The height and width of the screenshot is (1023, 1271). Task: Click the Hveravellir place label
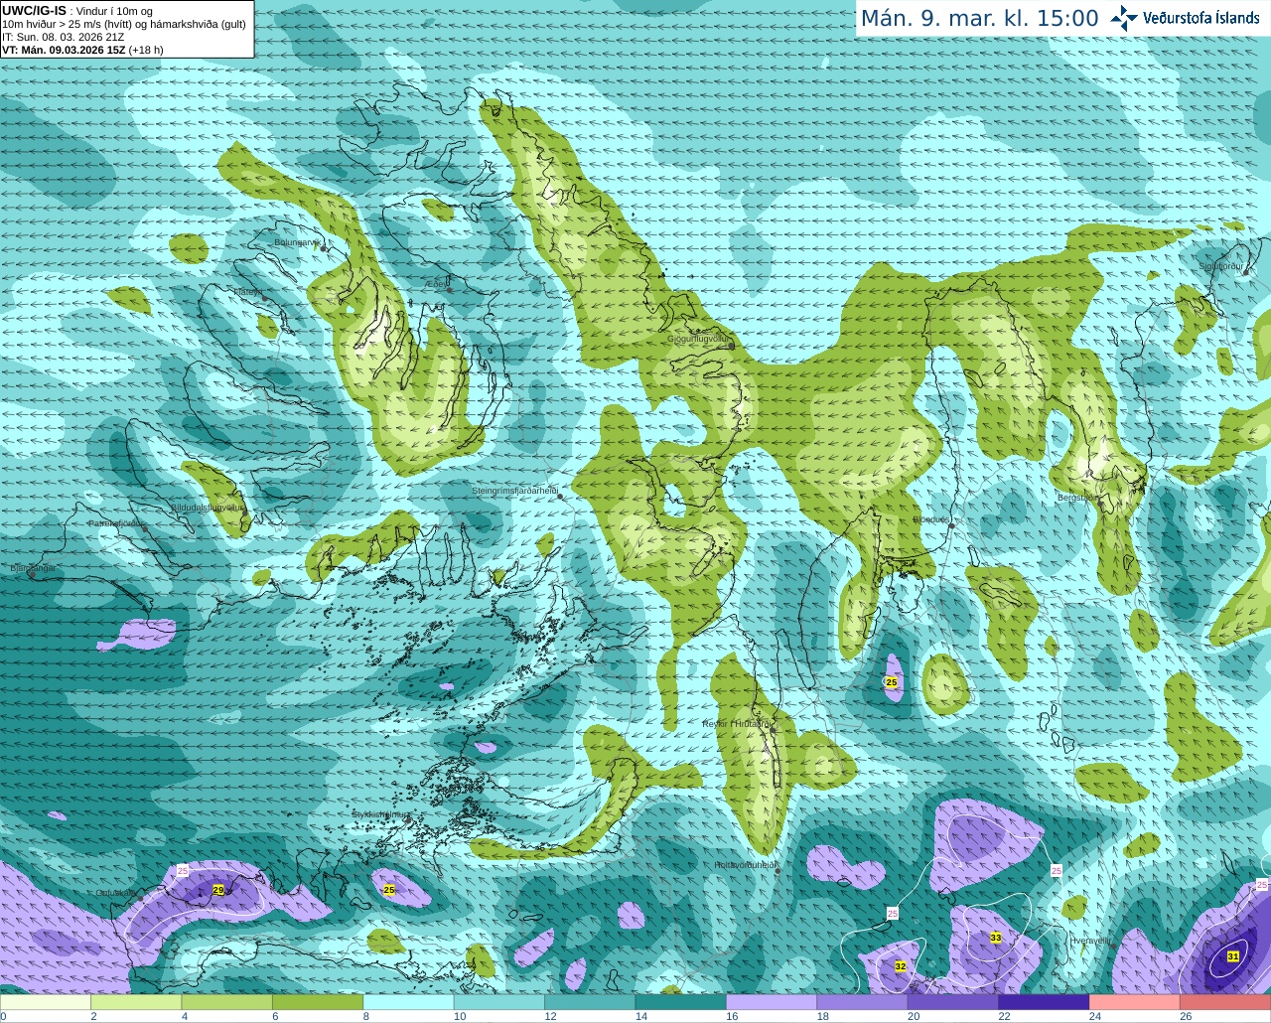pyautogui.click(x=1090, y=940)
